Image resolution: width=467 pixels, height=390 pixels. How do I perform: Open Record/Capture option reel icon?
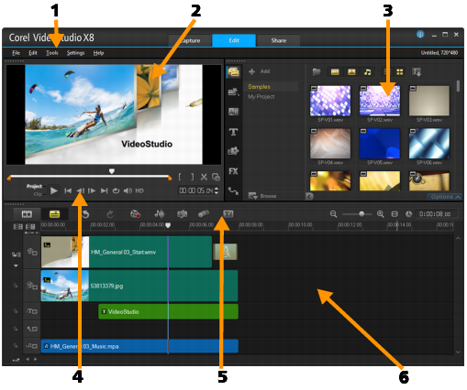point(135,214)
